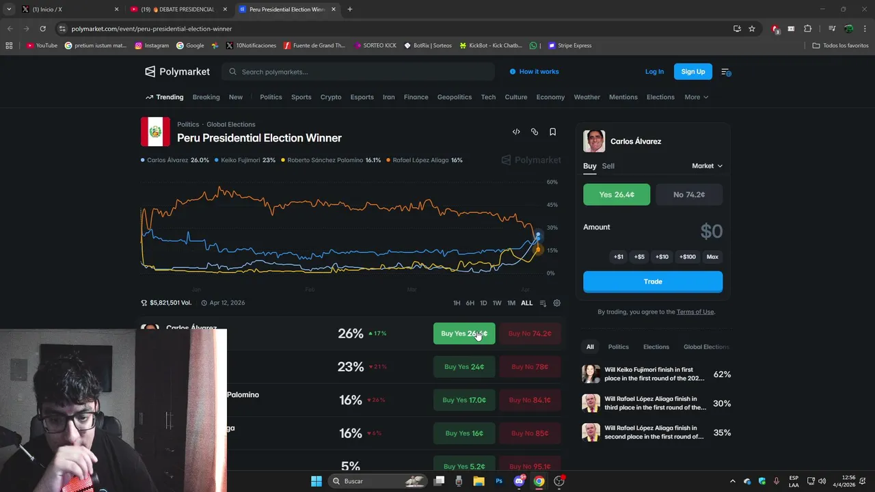This screenshot has width=875, height=492.
Task: Open Task View on the taskbar
Action: (440, 481)
